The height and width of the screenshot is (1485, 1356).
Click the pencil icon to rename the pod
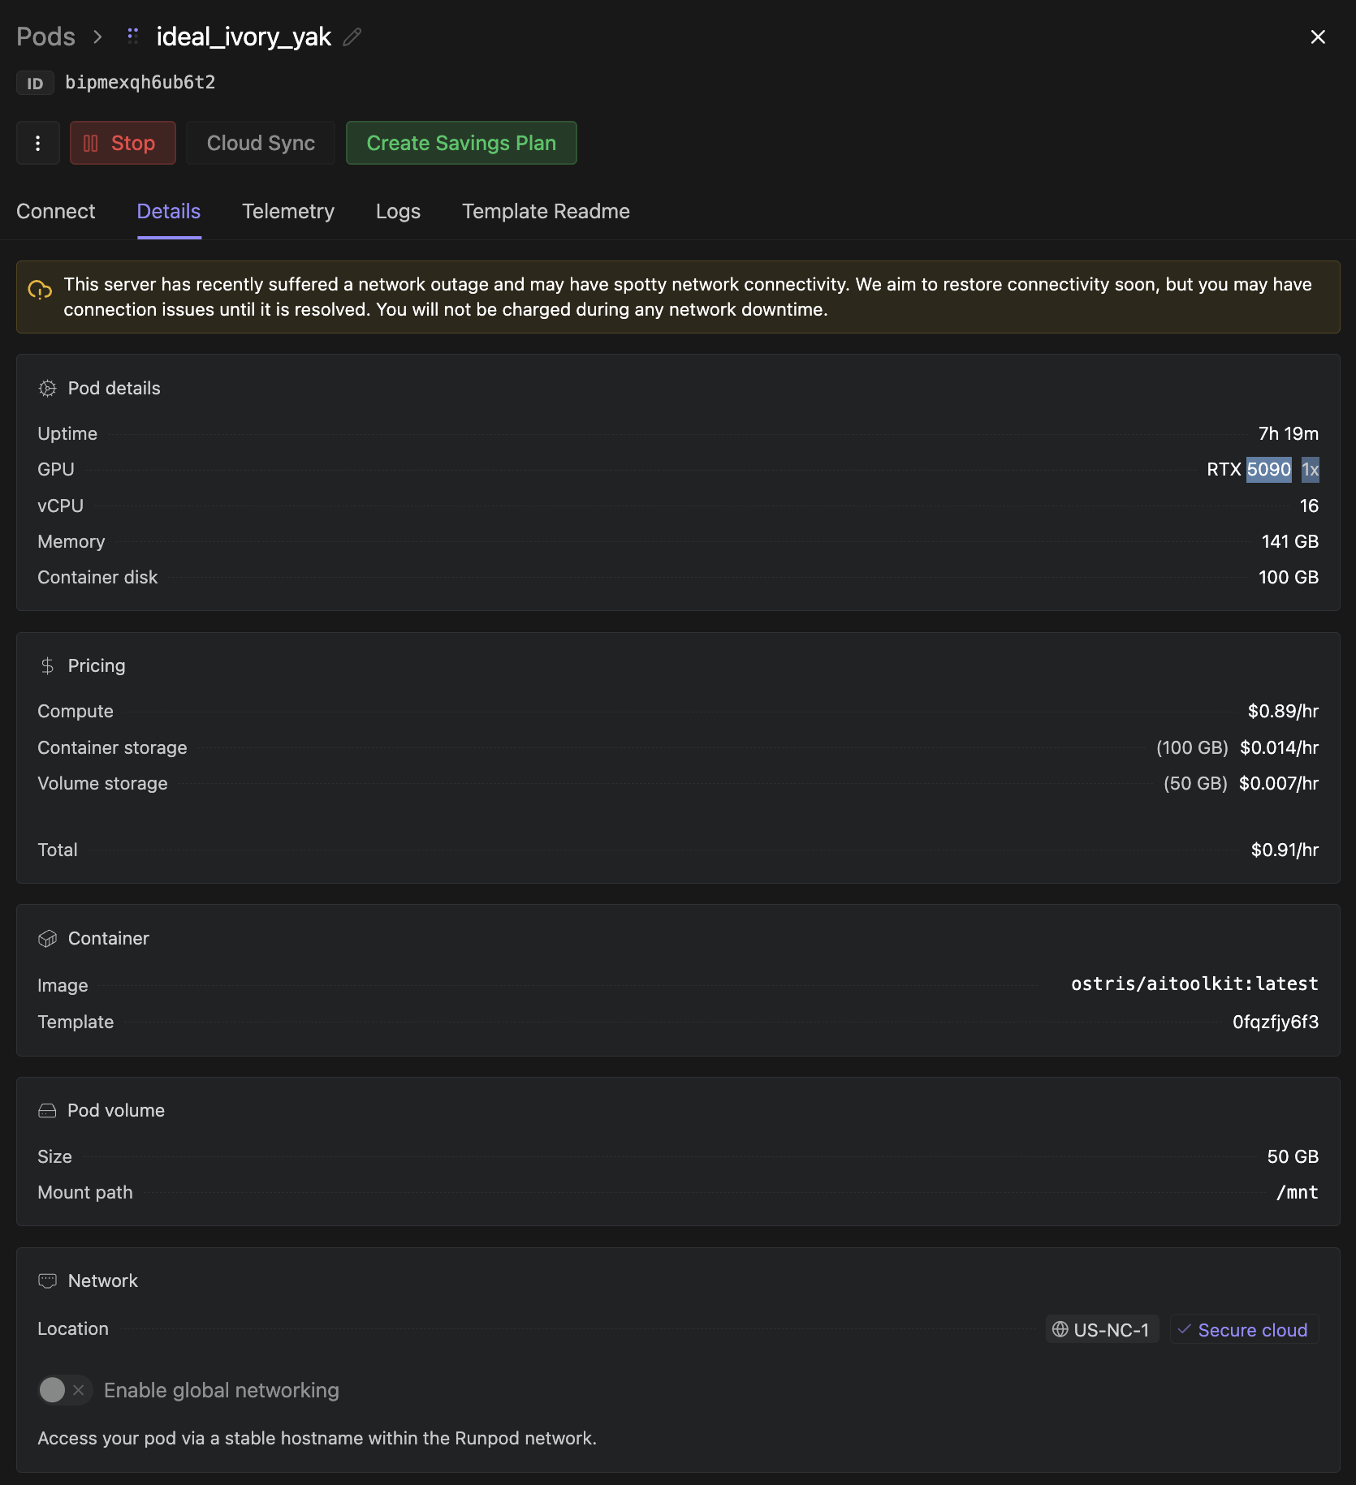point(352,37)
